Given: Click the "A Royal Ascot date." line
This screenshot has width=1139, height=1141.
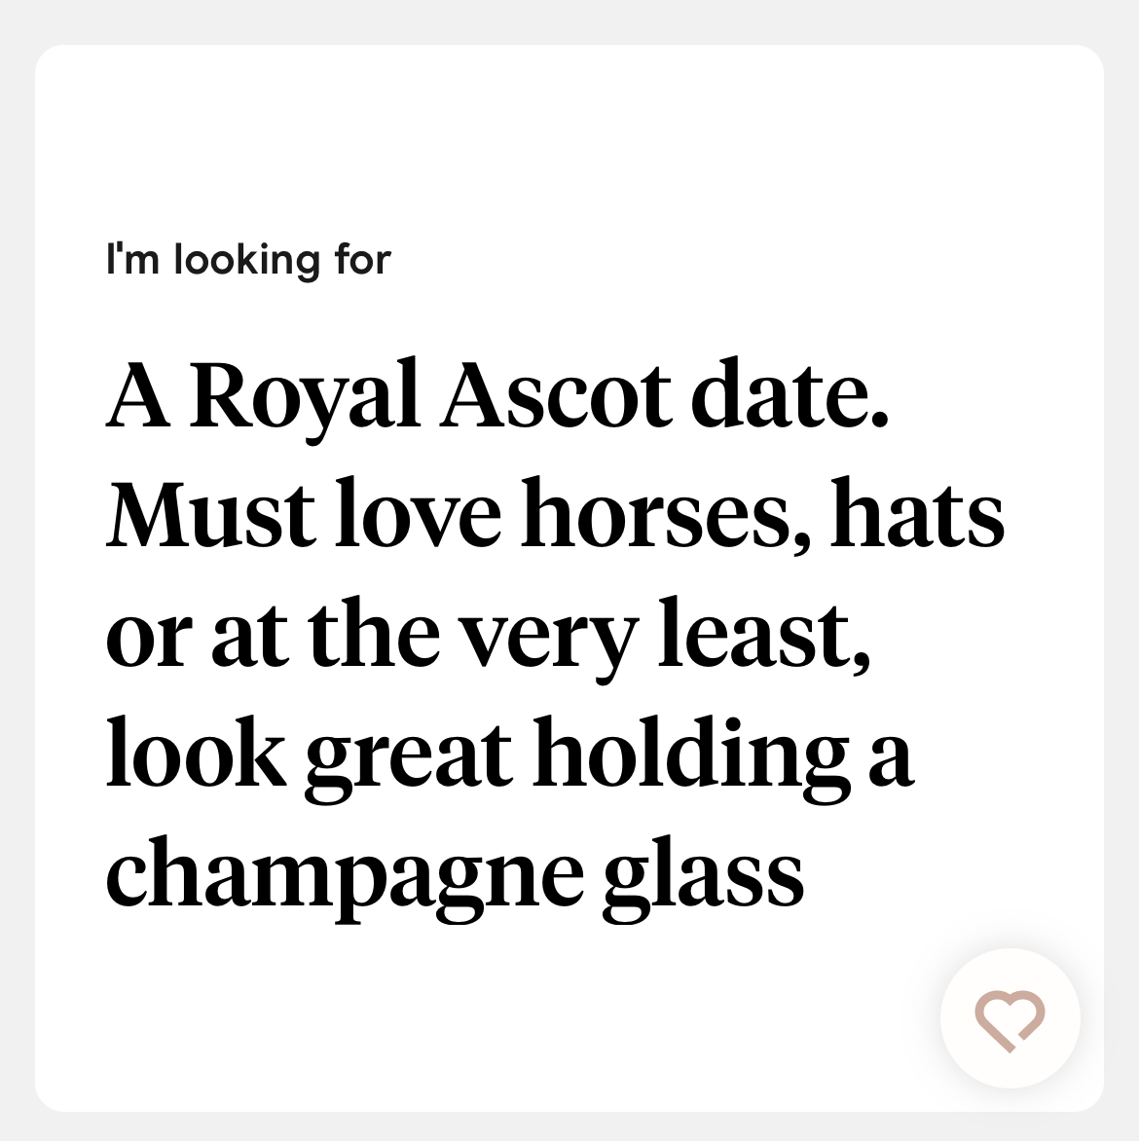Looking at the screenshot, I should click(x=497, y=399).
